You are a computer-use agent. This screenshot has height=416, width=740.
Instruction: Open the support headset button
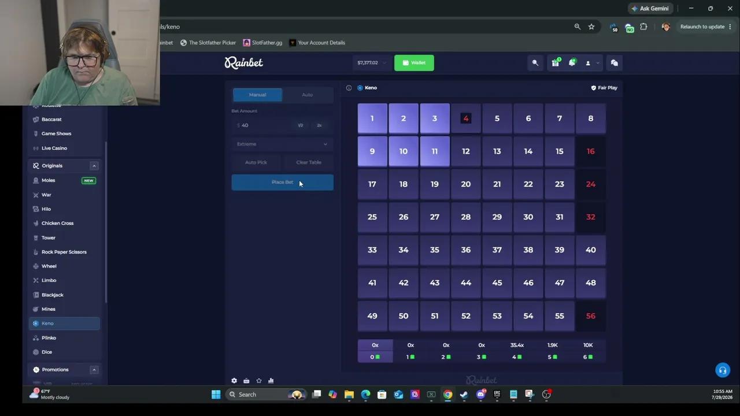[x=722, y=370]
